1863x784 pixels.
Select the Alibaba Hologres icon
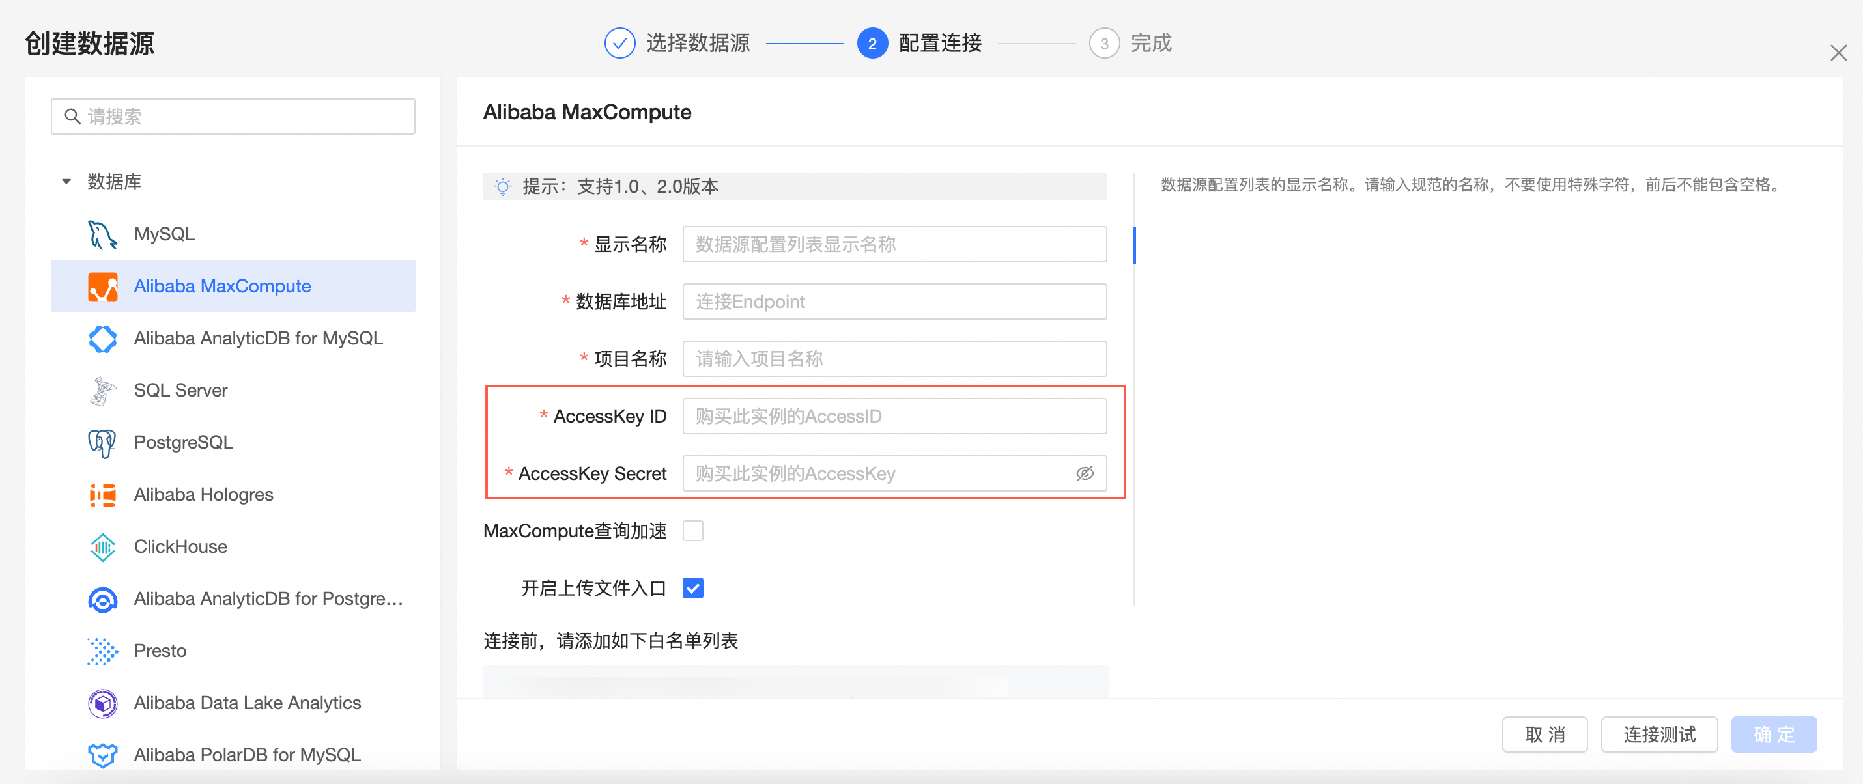103,495
